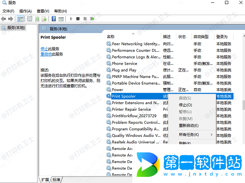Click gear icon beside Portable Device Enumerator
Image resolution: width=245 pixels, height=183 pixels.
click(x=109, y=83)
